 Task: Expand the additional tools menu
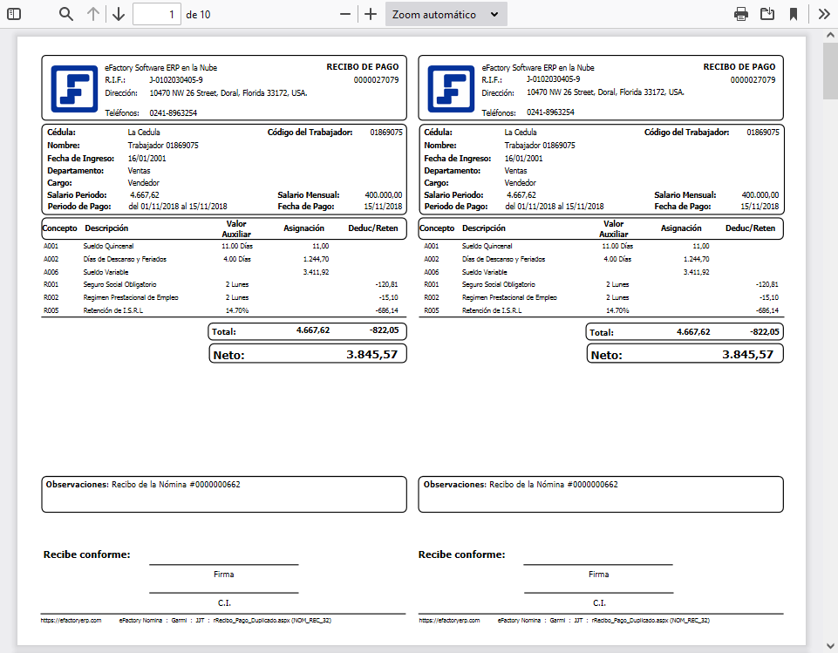point(823,14)
